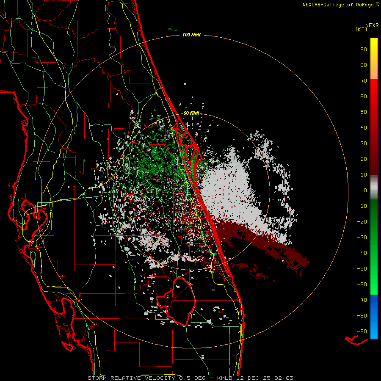Click the Storm Relative Velocity title caption
The height and width of the screenshot is (381, 381).
click(x=190, y=378)
